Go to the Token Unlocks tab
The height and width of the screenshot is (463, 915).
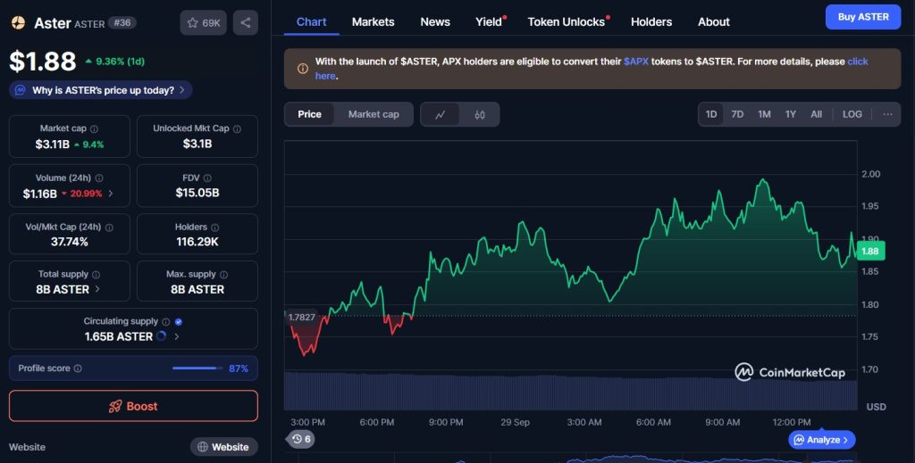565,21
